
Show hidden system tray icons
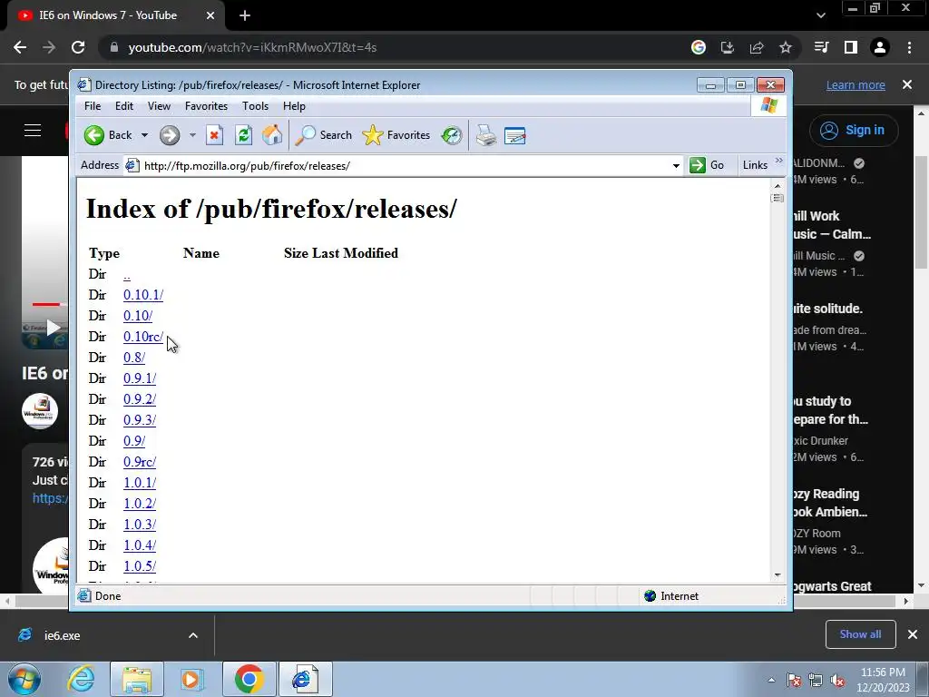click(x=771, y=681)
